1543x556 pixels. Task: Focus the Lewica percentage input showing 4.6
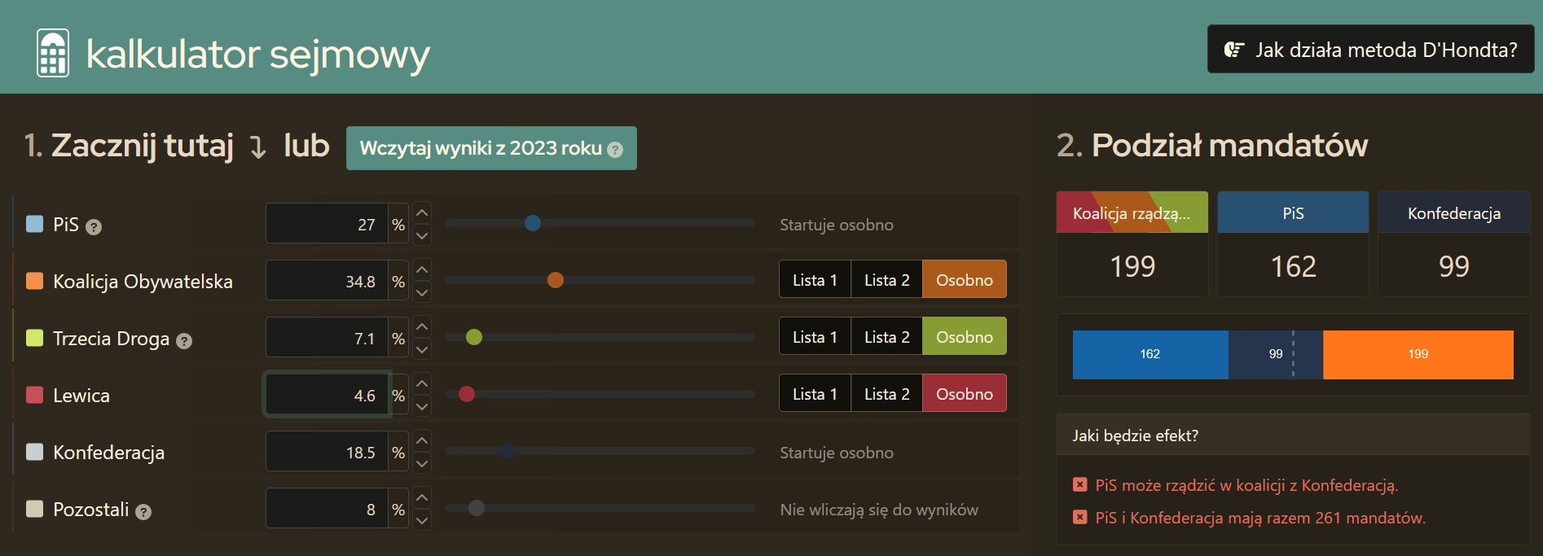pyautogui.click(x=327, y=395)
